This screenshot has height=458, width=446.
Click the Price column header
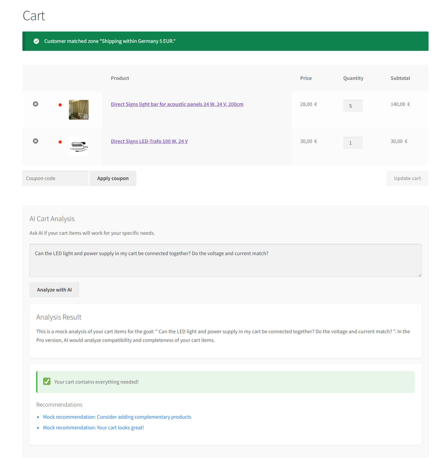point(306,78)
